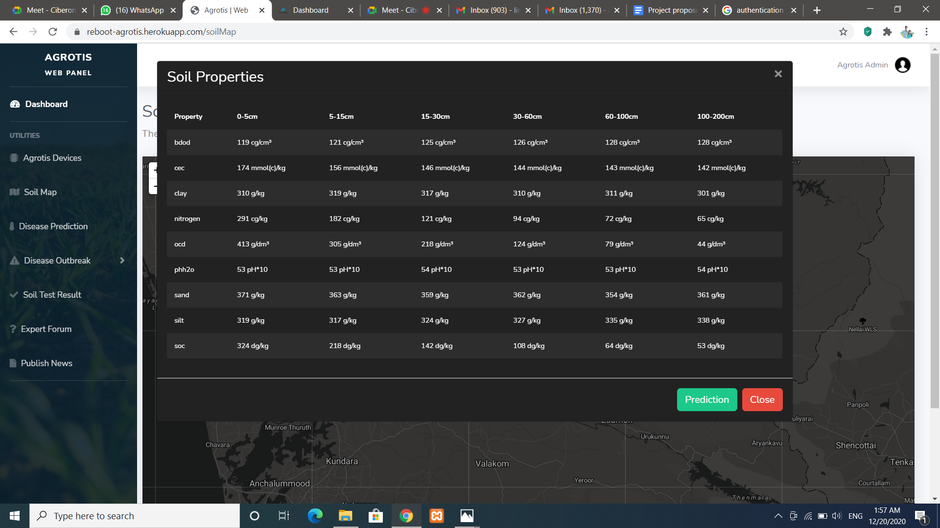940x528 pixels.
Task: Open Chrome's three-dot menu
Action: (x=926, y=32)
